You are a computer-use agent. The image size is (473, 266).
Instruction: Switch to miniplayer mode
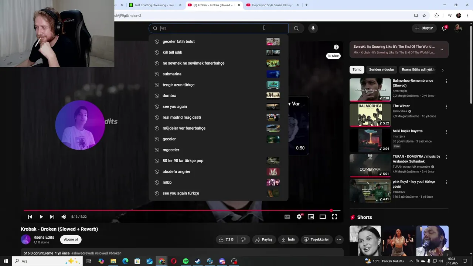(x=311, y=217)
